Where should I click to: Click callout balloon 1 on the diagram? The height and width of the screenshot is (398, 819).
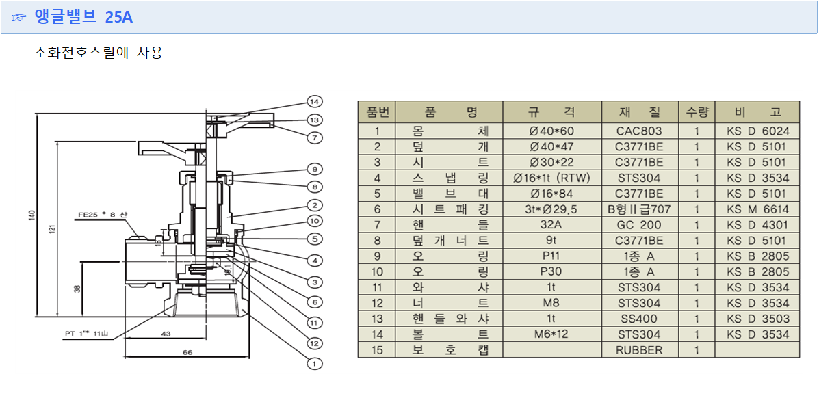pyautogui.click(x=315, y=363)
